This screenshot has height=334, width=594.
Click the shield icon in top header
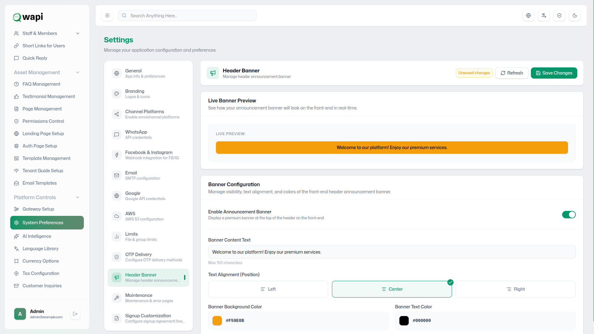coord(559,15)
